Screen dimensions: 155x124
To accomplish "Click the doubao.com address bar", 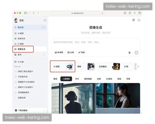I will pyautogui.click(x=78, y=13).
